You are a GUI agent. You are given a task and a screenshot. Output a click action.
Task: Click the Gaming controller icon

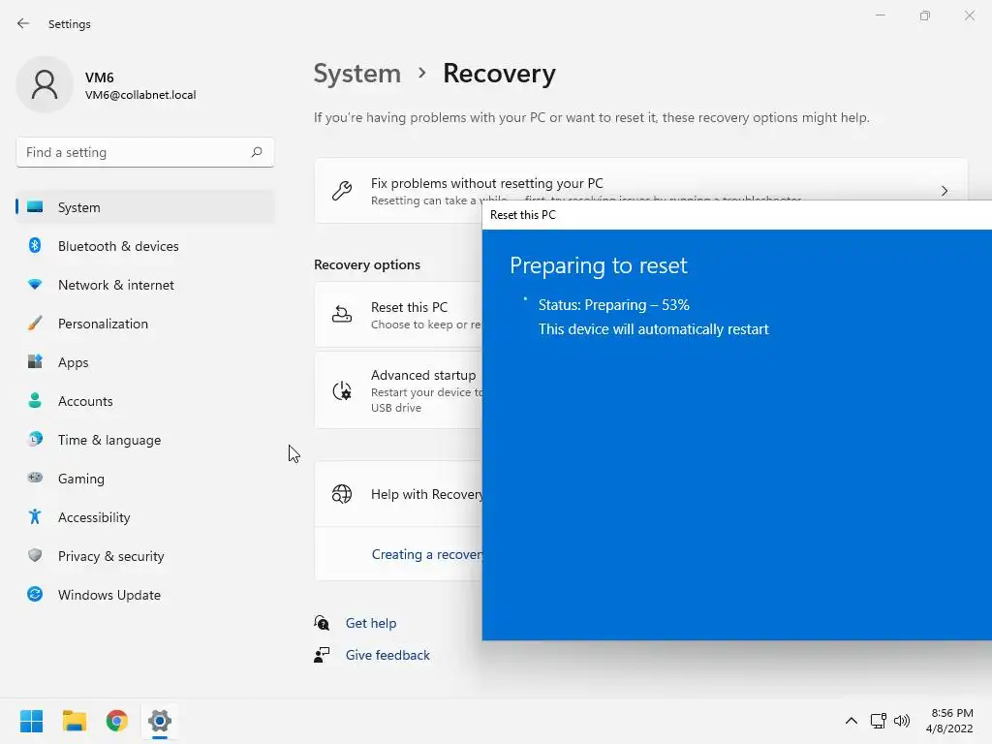point(35,478)
